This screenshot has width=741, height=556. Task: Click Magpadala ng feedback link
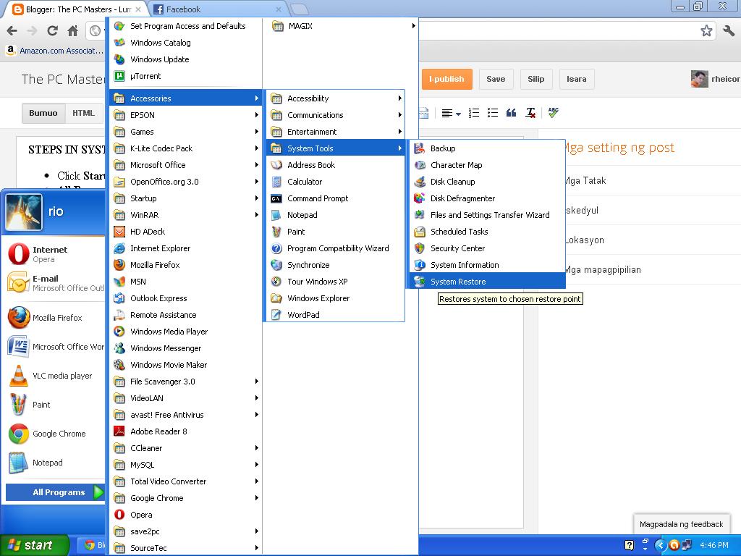point(681,524)
